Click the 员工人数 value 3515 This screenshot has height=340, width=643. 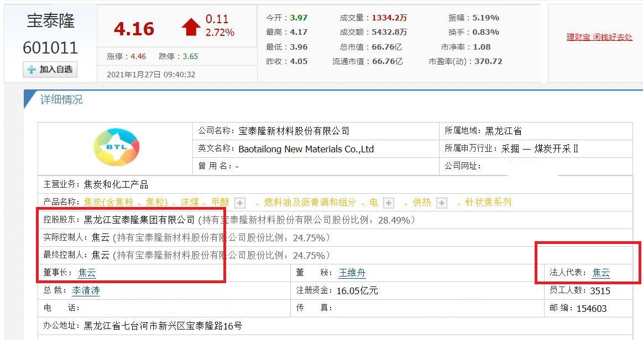coord(600,290)
